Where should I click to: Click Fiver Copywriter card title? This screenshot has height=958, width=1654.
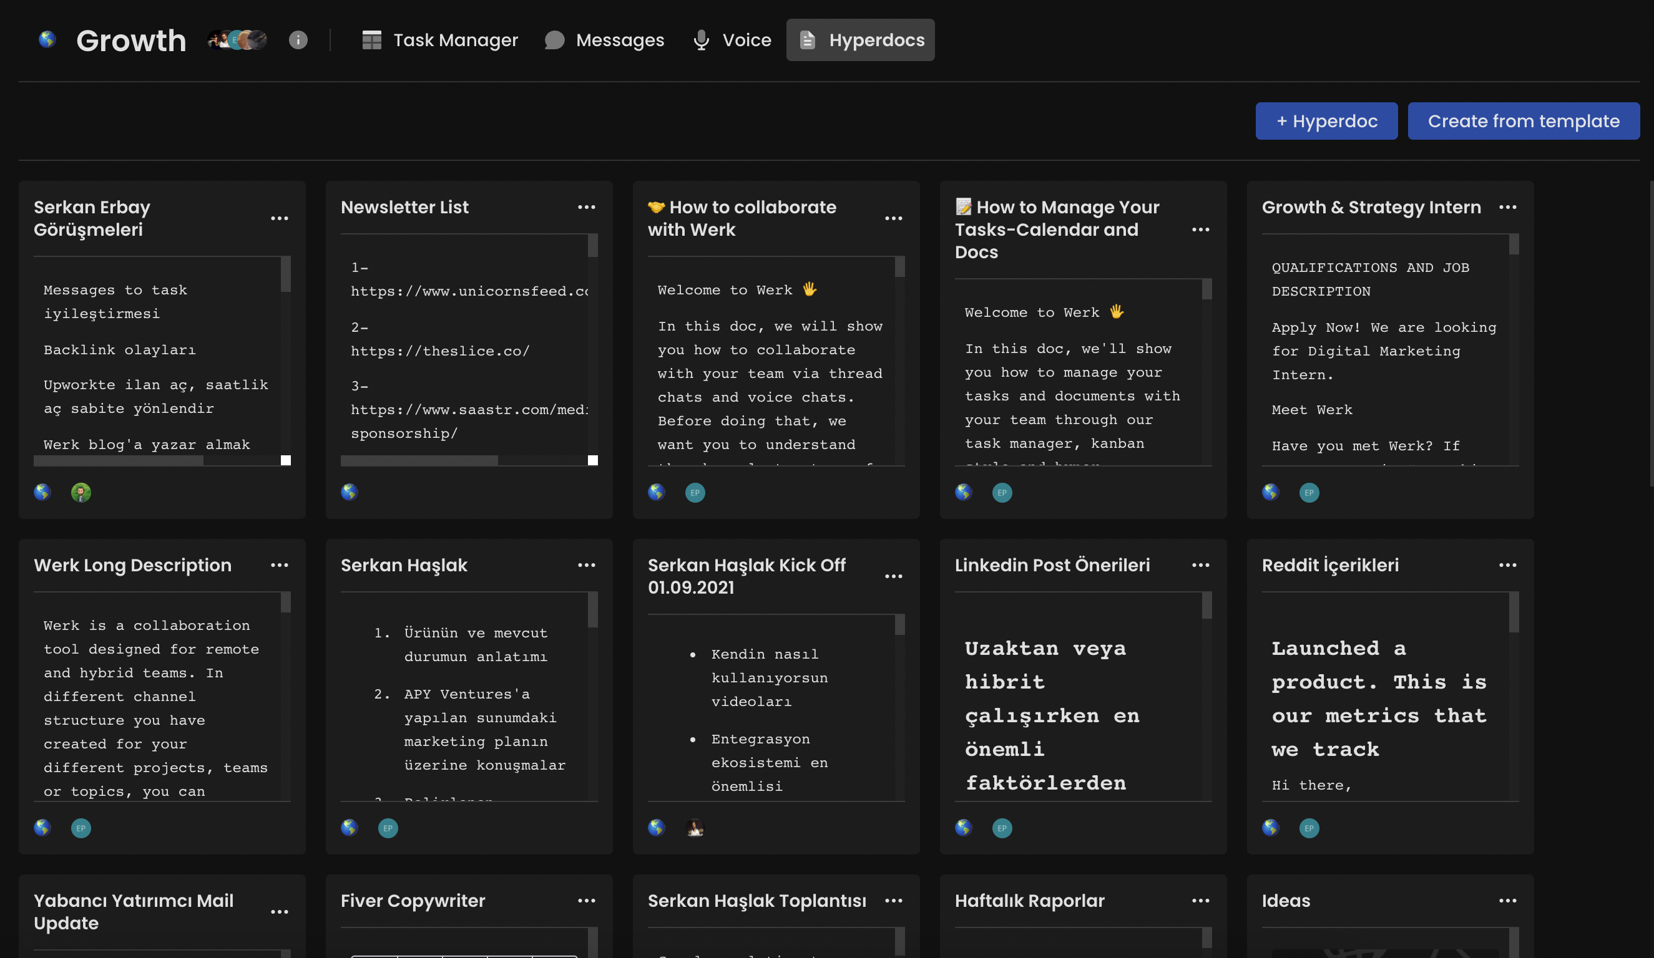(x=413, y=901)
